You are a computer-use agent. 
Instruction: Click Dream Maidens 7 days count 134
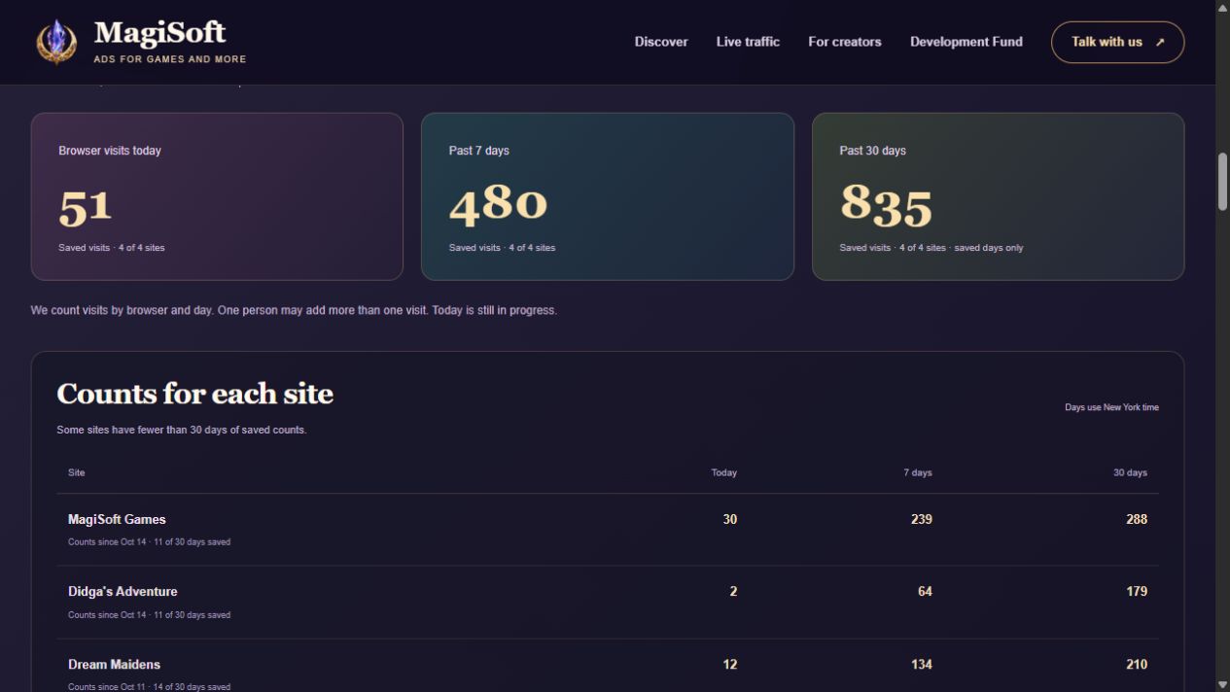[x=922, y=664]
